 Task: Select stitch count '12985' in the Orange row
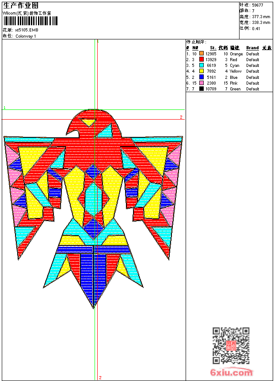click(x=211, y=54)
